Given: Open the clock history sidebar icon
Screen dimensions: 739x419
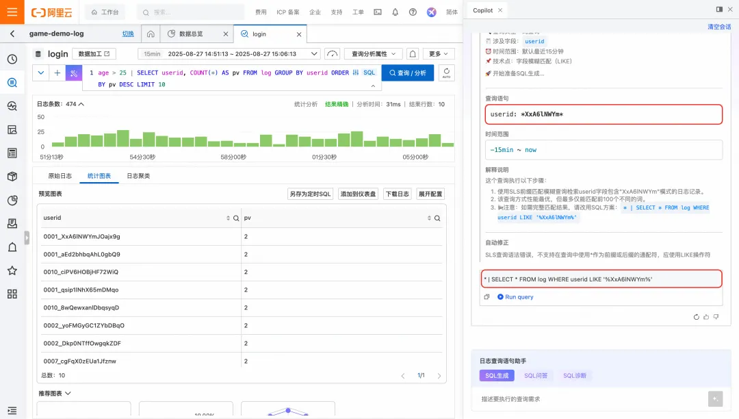Looking at the screenshot, I should (x=12, y=59).
